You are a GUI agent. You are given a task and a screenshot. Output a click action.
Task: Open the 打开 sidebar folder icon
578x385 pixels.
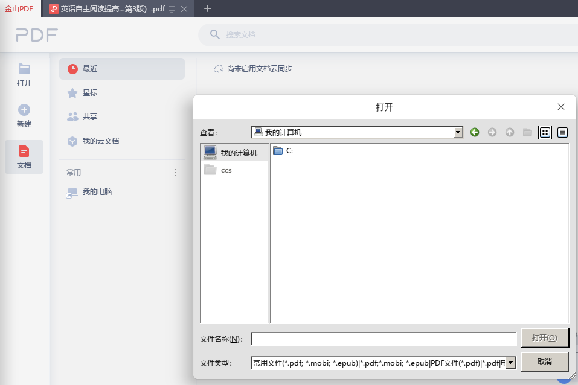tap(24, 69)
